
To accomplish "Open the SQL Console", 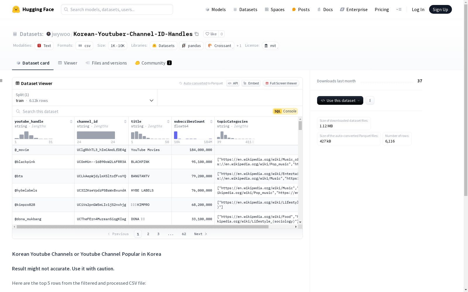I will click(x=285, y=111).
